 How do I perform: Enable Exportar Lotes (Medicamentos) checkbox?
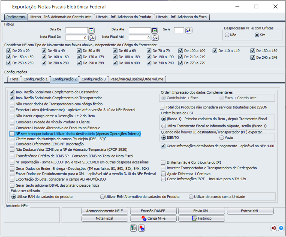pyautogui.click(x=12, y=110)
